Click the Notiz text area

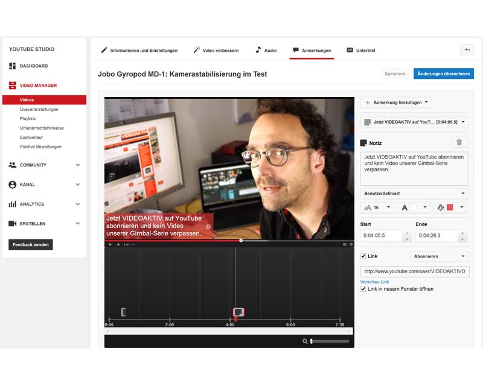[414, 168]
